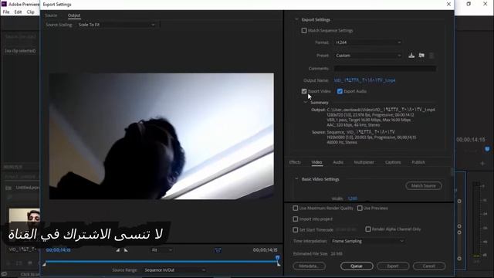Toggle Match Sequence Settings checkbox
Viewport: 494px width, 278px height.
(x=304, y=31)
